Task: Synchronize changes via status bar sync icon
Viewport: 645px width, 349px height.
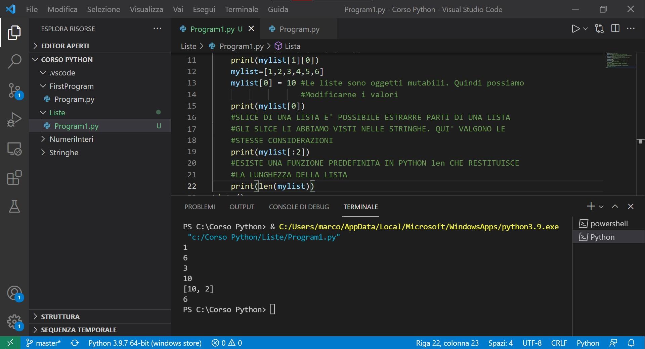Action: tap(75, 343)
